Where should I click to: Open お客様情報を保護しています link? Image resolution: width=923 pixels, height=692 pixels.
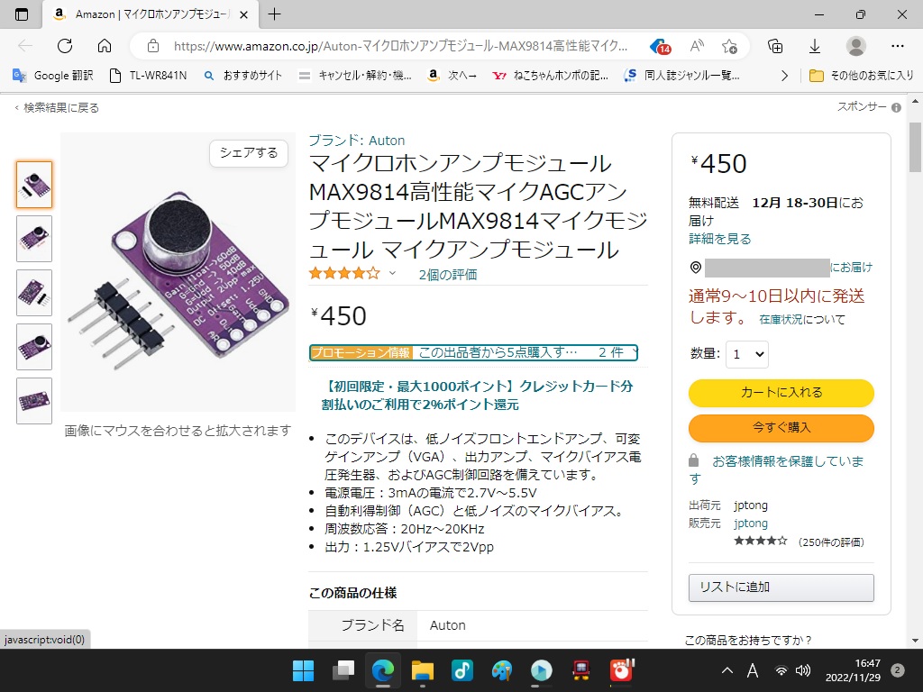(x=776, y=469)
